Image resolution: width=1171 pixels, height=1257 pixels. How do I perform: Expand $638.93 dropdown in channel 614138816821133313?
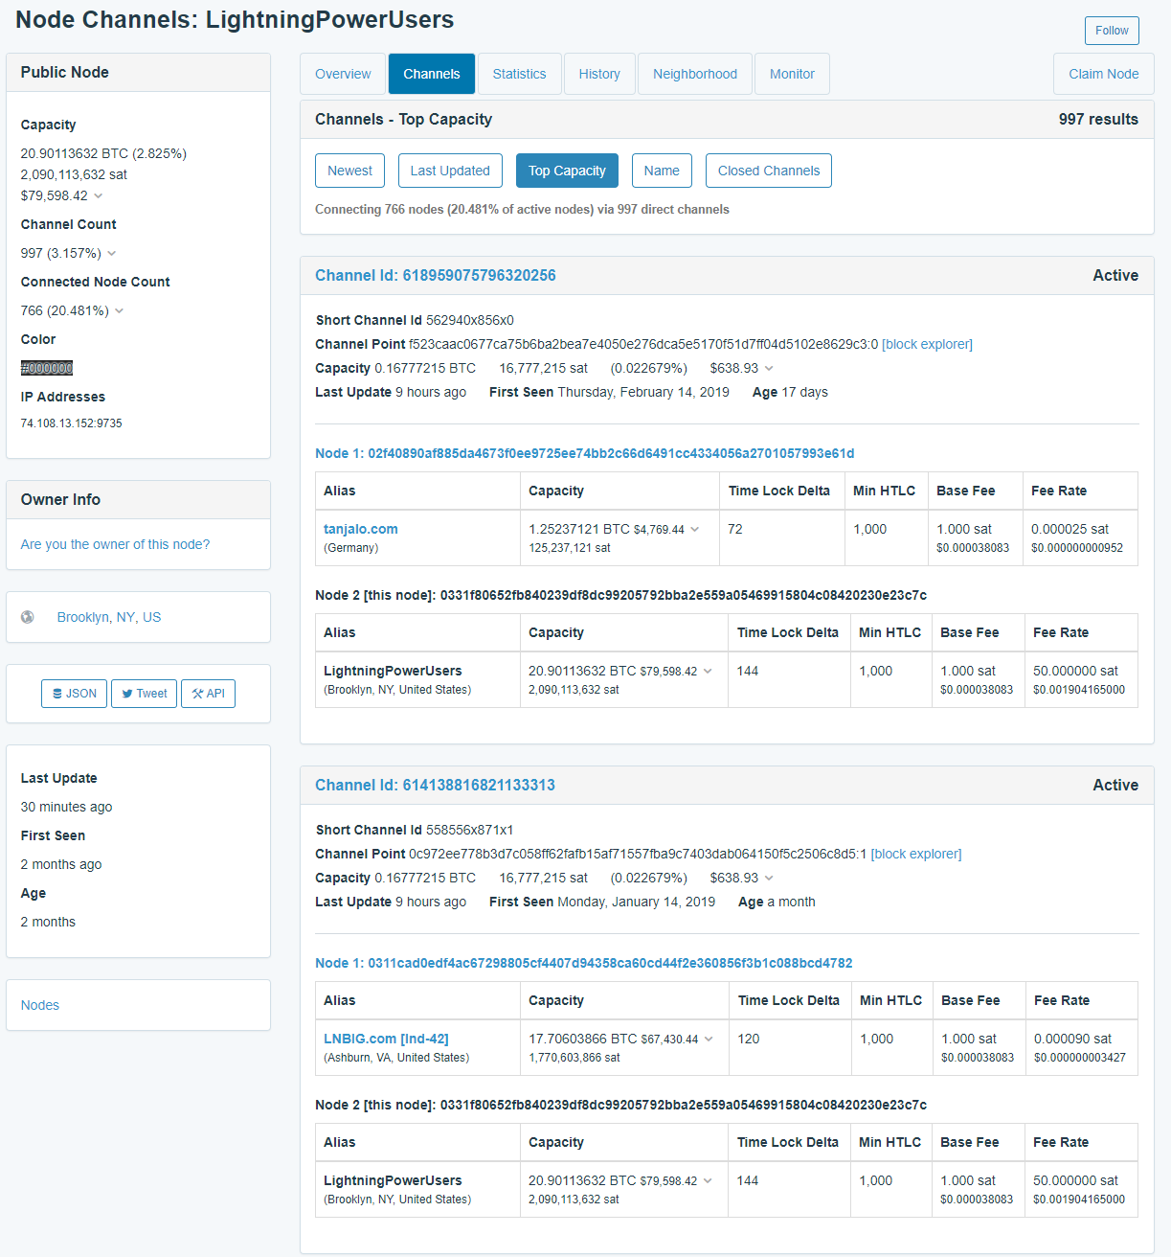[x=769, y=879]
